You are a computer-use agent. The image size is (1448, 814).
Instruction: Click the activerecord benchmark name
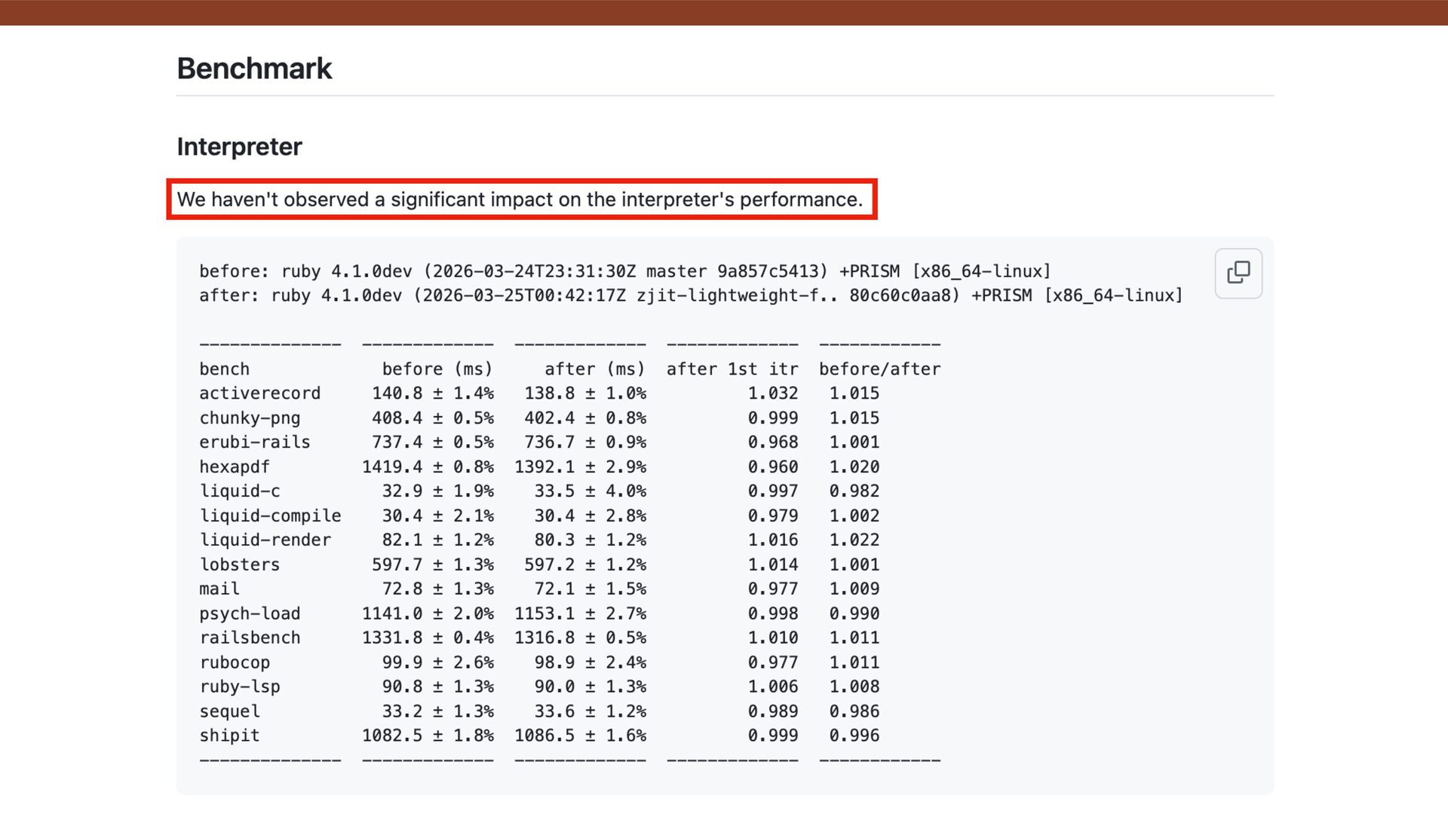coord(259,393)
